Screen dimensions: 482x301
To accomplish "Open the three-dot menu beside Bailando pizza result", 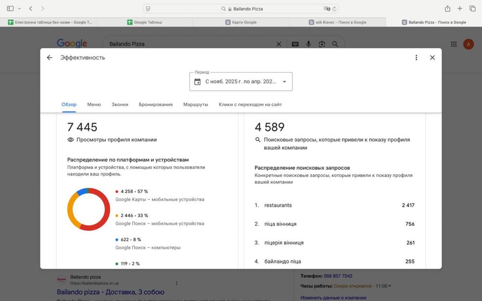I will pyautogui.click(x=176, y=283).
